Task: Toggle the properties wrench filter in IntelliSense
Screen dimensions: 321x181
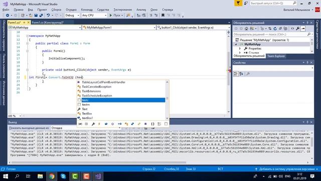Action: [x=93, y=124]
